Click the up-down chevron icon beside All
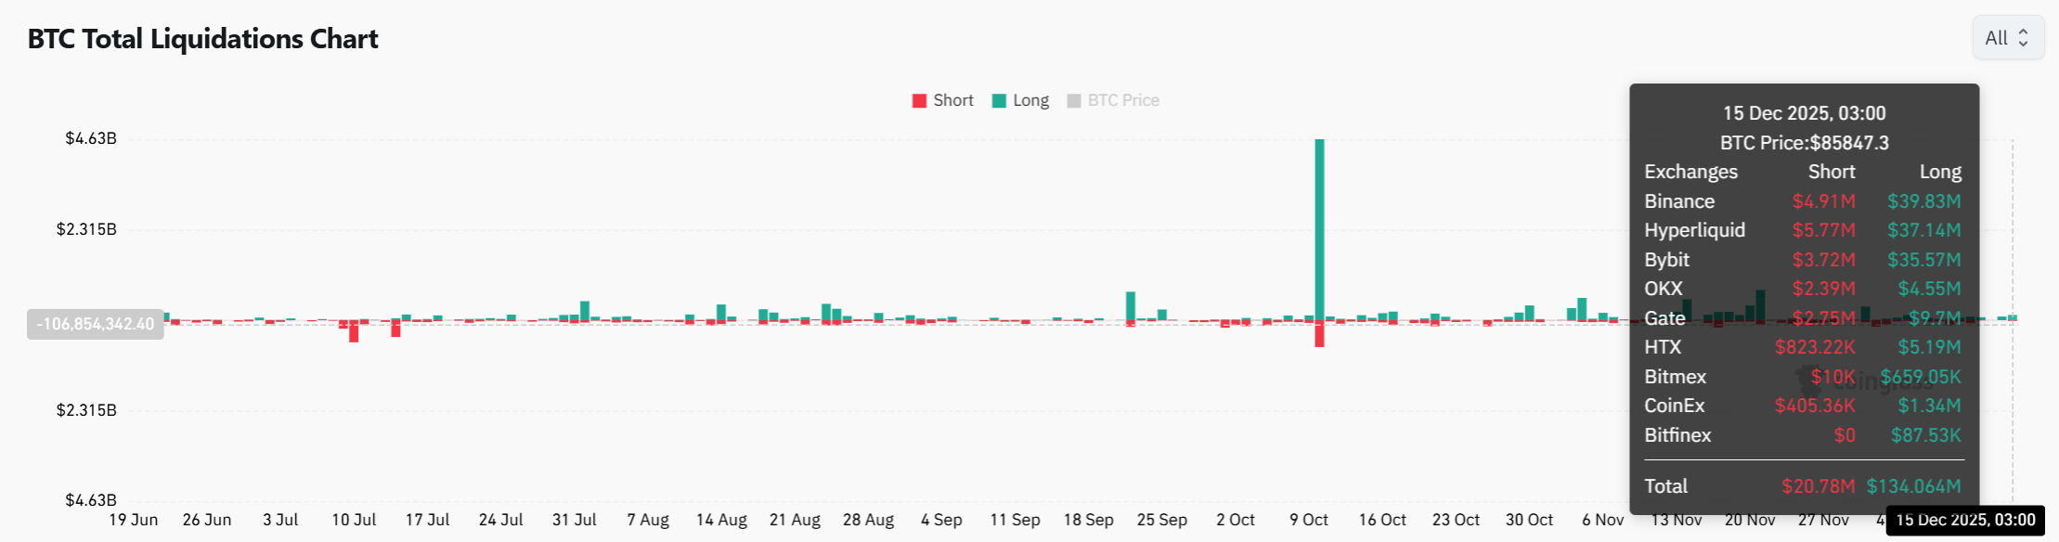The image size is (2059, 542). click(2023, 38)
